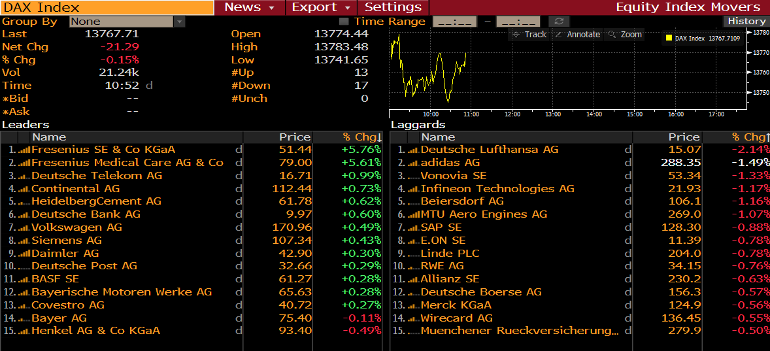Open the Export menu
This screenshot has width=770, height=351.
(x=321, y=7)
